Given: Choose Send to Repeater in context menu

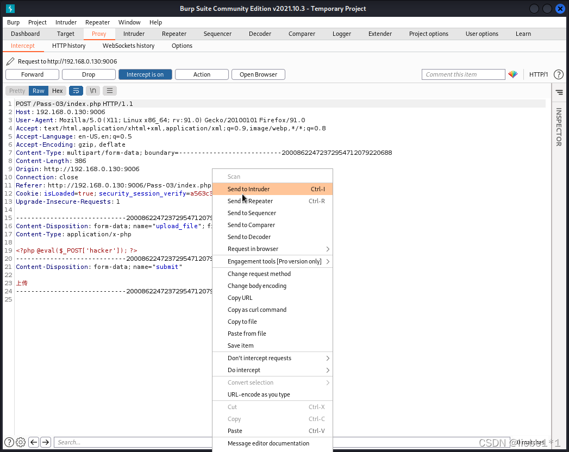Looking at the screenshot, I should point(272,201).
